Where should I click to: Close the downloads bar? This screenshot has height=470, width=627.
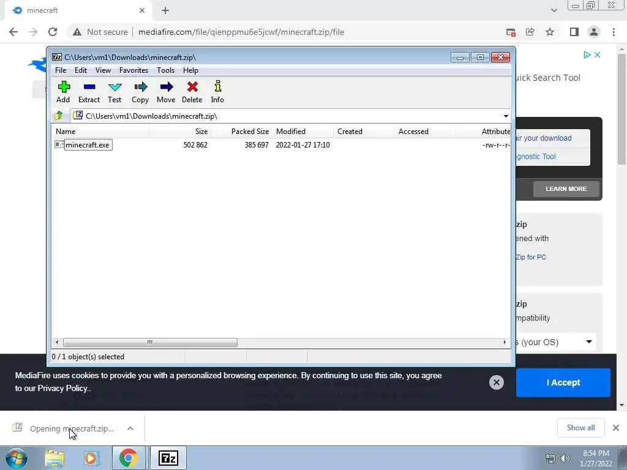[x=616, y=428]
